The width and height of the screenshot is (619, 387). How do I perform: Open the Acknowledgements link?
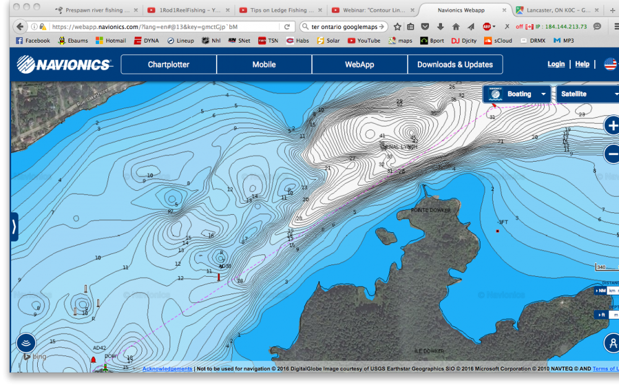[167, 368]
